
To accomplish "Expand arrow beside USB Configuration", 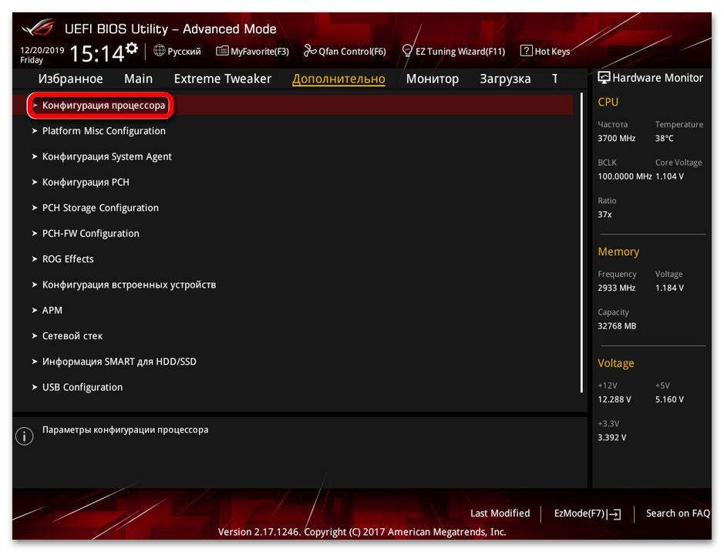I will click(34, 387).
